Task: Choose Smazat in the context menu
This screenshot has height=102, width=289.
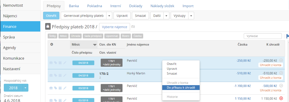Action: 172,73
